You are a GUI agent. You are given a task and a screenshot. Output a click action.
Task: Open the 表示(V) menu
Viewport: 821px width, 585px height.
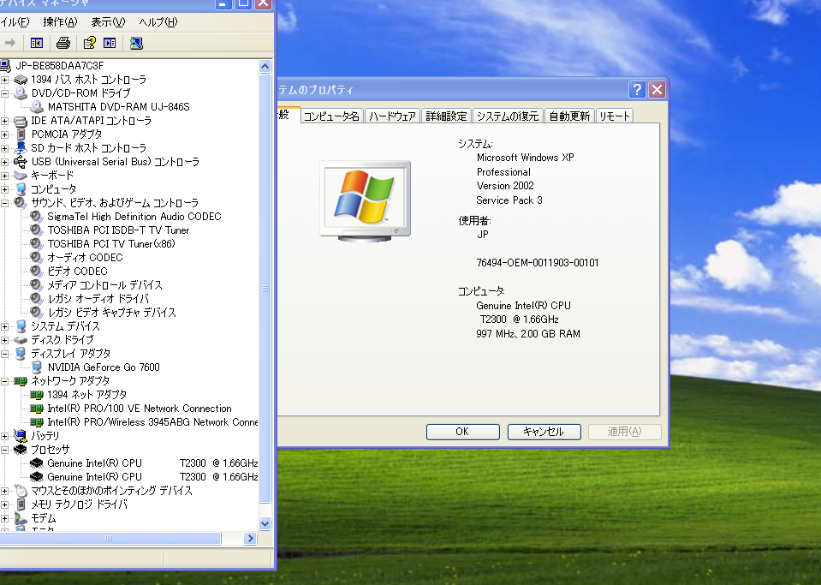[108, 22]
